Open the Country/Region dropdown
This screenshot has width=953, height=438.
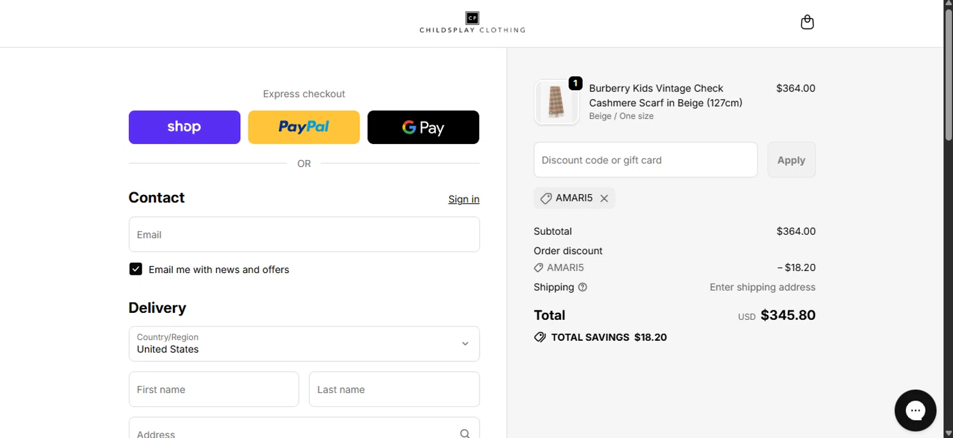(304, 344)
